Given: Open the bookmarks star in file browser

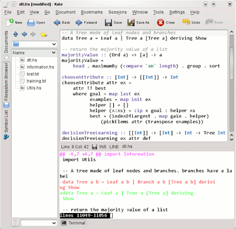Looking at the screenshot, I should 44,34.
